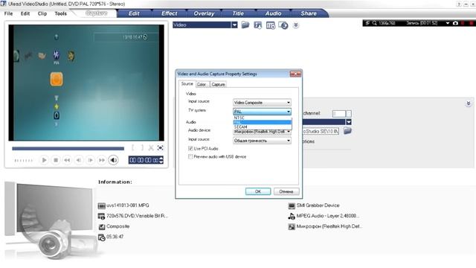This screenshot has height=268, width=476.
Task: Jump to end of the clip
Action: click(102, 160)
